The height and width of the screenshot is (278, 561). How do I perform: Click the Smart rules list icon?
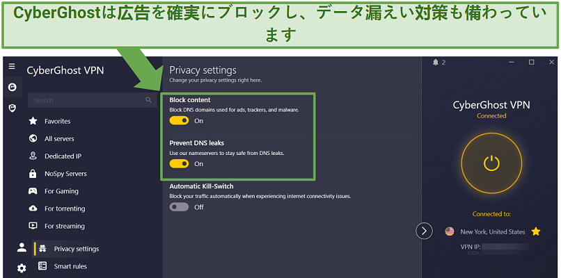tap(42, 266)
